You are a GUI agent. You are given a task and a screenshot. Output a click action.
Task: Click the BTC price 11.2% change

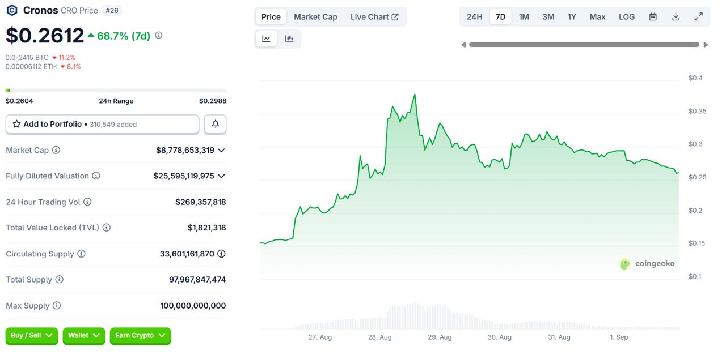click(x=64, y=58)
